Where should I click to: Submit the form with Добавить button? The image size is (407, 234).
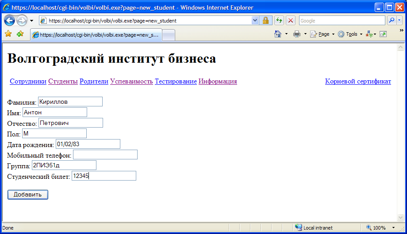(x=28, y=195)
